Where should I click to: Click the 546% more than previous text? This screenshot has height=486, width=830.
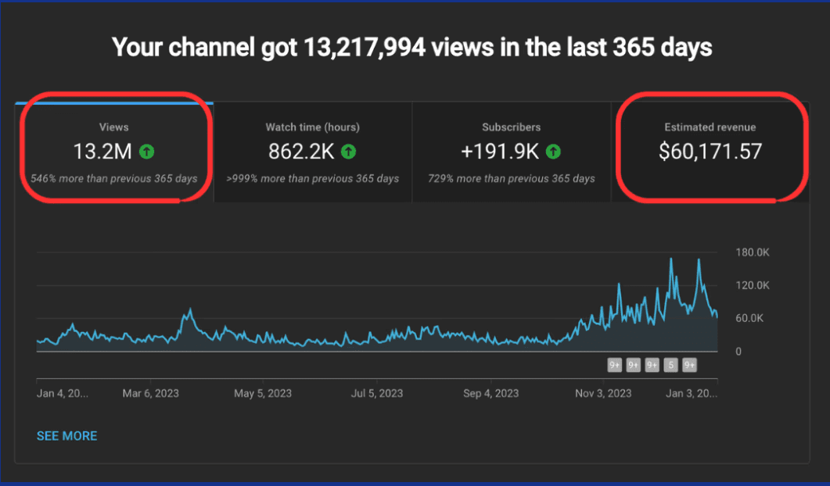pyautogui.click(x=113, y=179)
